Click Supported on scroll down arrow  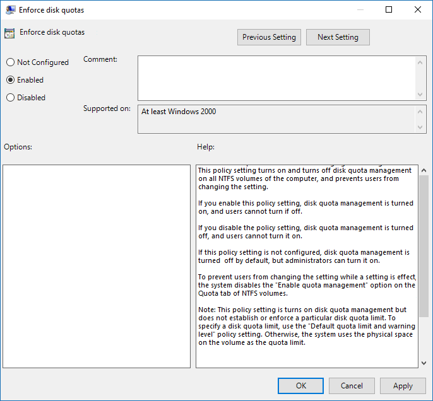tap(420, 127)
